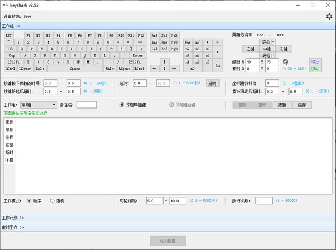Select the 添加单独键 radio option
This screenshot has width=336, height=250.
pyautogui.click(x=123, y=105)
